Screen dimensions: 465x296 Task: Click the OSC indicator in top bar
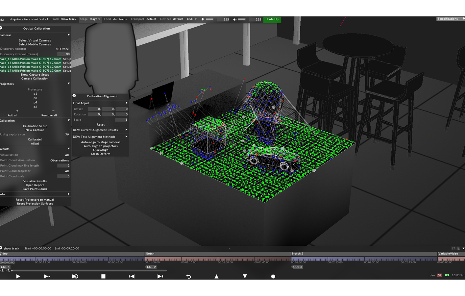tap(192, 19)
